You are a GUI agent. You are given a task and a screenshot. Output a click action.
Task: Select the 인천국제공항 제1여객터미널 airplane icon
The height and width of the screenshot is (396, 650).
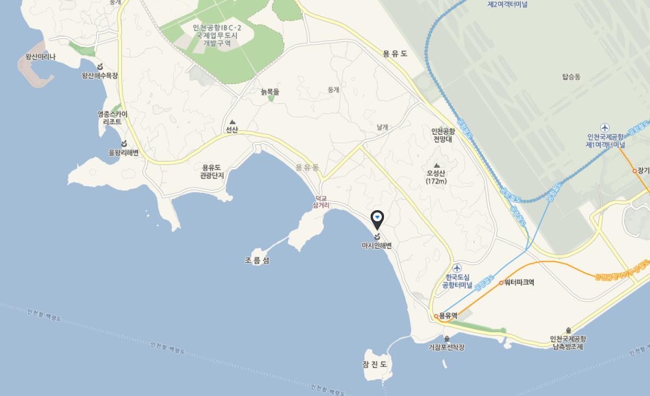pyautogui.click(x=605, y=127)
